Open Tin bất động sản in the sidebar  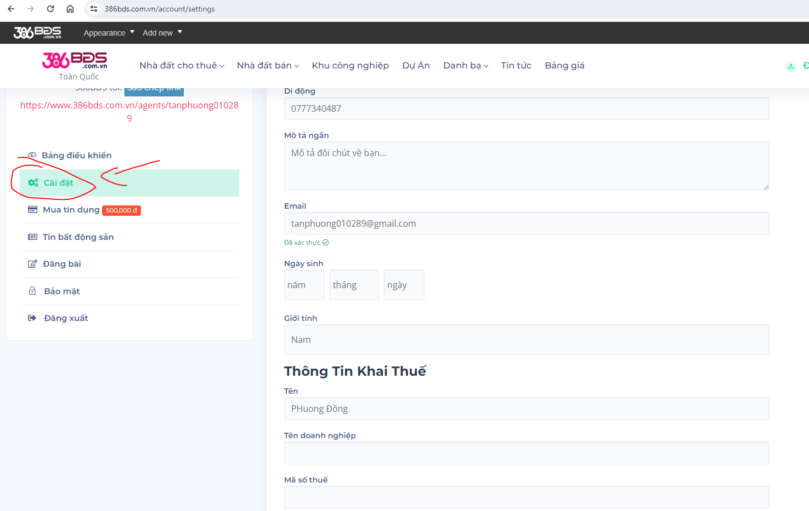pos(78,237)
